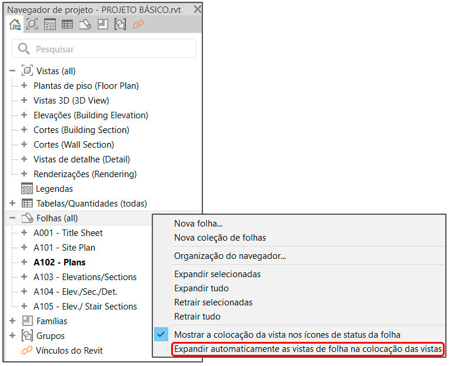The width and height of the screenshot is (450, 366).
Task: Click the Pesquisar search field
Action: pos(104,49)
